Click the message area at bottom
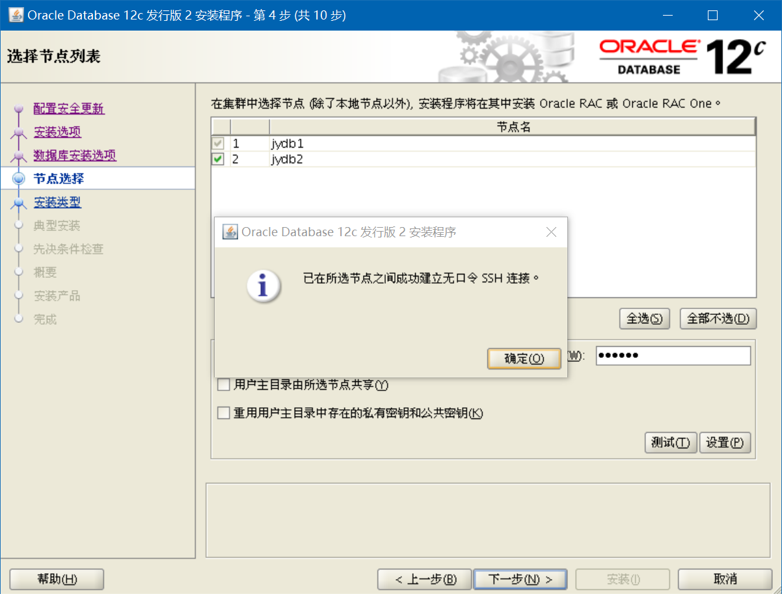The height and width of the screenshot is (594, 782). point(487,519)
